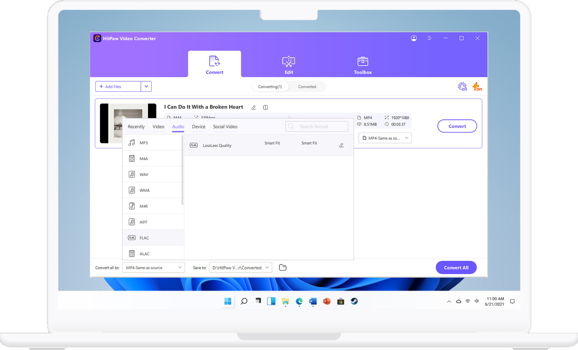Choose M4R format icon

pyautogui.click(x=132, y=206)
